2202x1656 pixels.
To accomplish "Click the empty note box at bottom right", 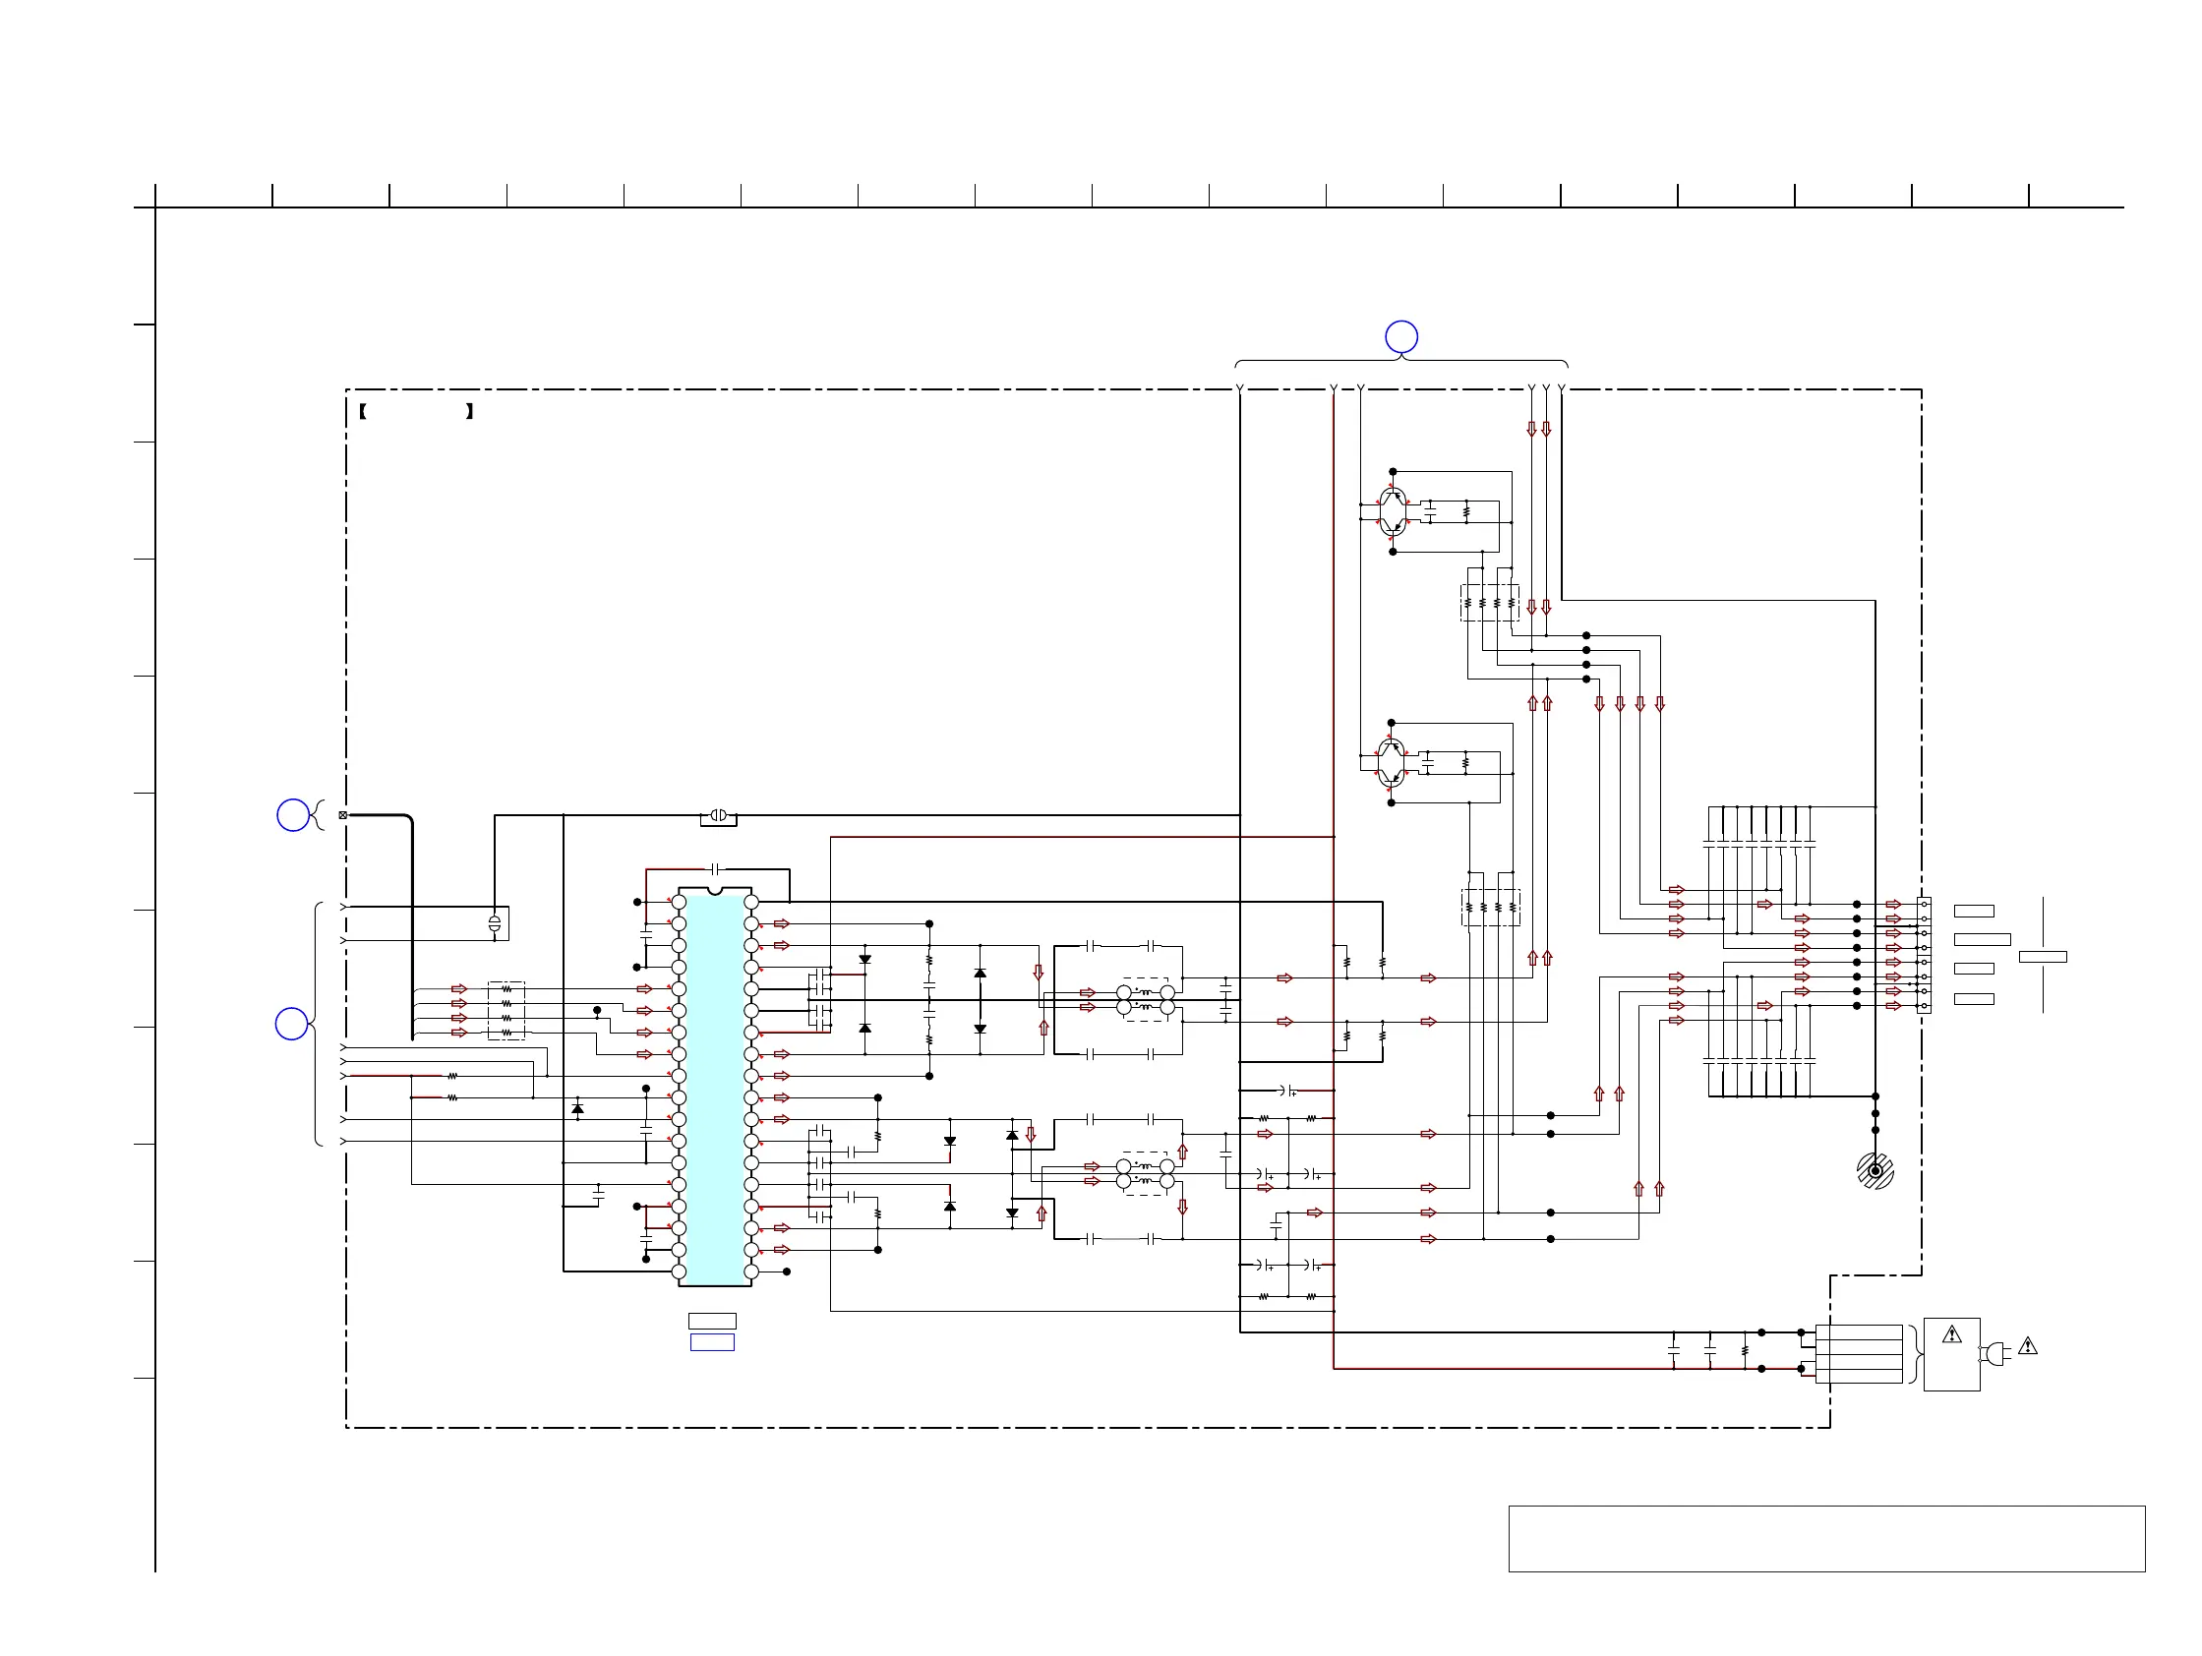I will [1826, 1539].
